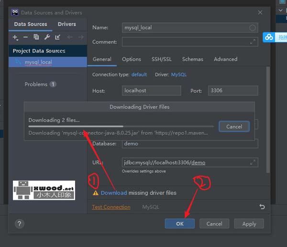Click the MySQL label beside Test Connection
Viewport: 287px width, 247px height.
pyautogui.click(x=151, y=207)
